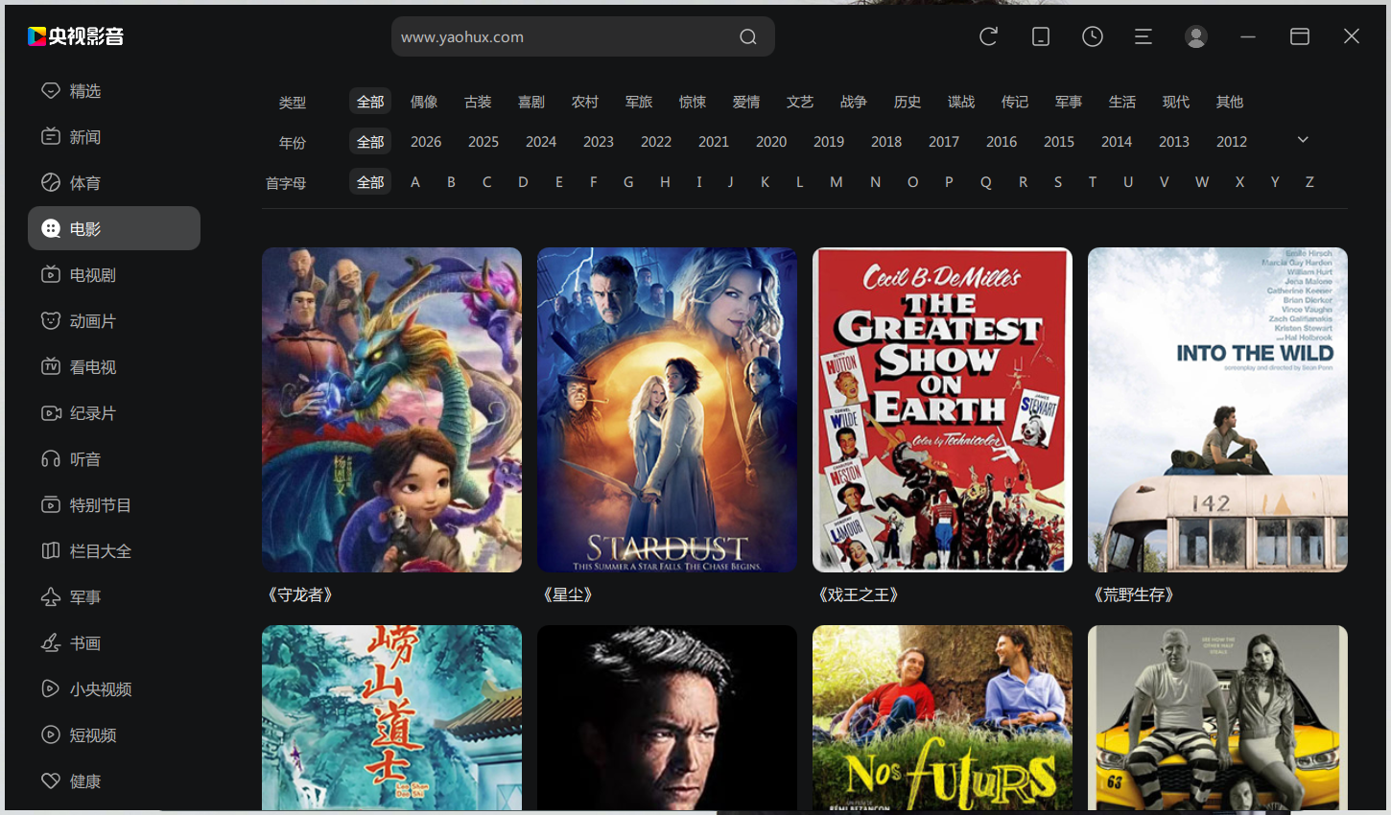Open browsing history via clock icon
Screen dimensions: 1391x815
1092,35
